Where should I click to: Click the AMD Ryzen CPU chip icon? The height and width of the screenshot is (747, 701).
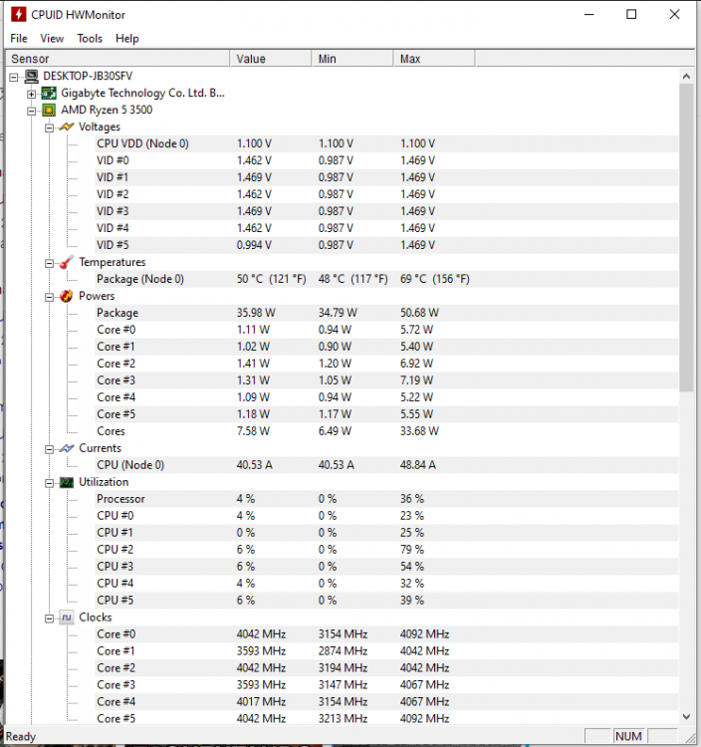(49, 110)
